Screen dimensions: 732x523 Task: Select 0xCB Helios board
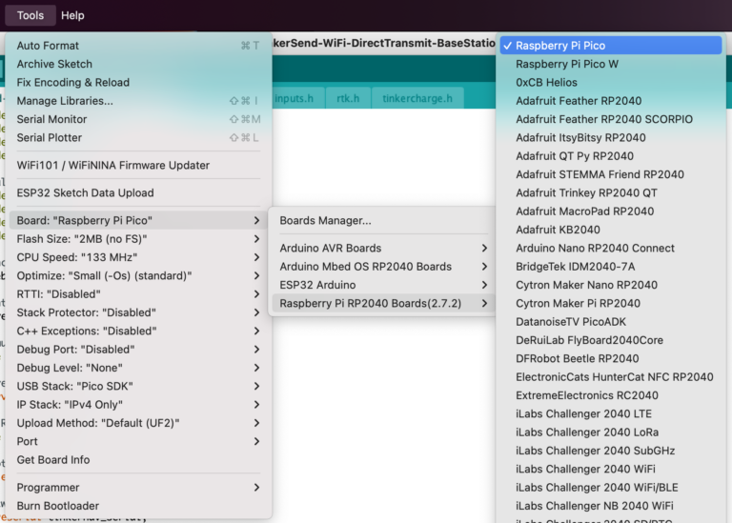coord(611,83)
